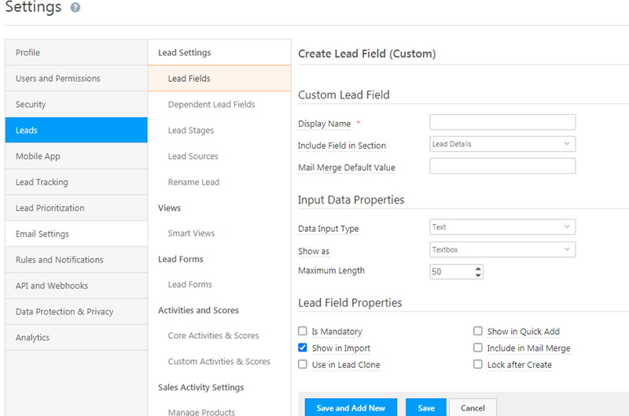Check the Is Mandatory checkbox
Viewport: 629px width, 416px height.
pos(303,331)
